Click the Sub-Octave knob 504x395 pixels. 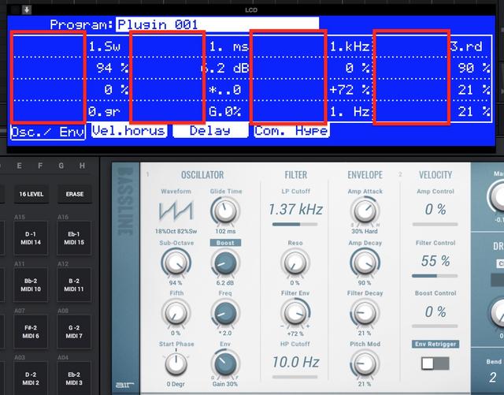point(176,263)
